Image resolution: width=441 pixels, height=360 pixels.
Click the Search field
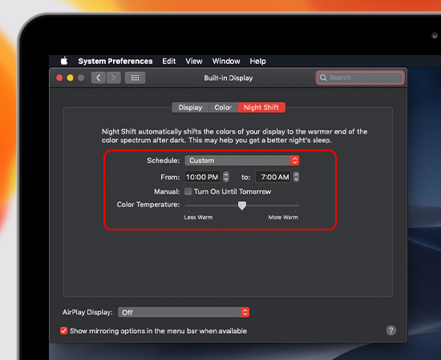(x=360, y=78)
